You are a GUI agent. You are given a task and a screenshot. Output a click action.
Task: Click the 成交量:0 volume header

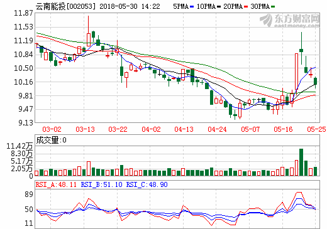click(51, 140)
